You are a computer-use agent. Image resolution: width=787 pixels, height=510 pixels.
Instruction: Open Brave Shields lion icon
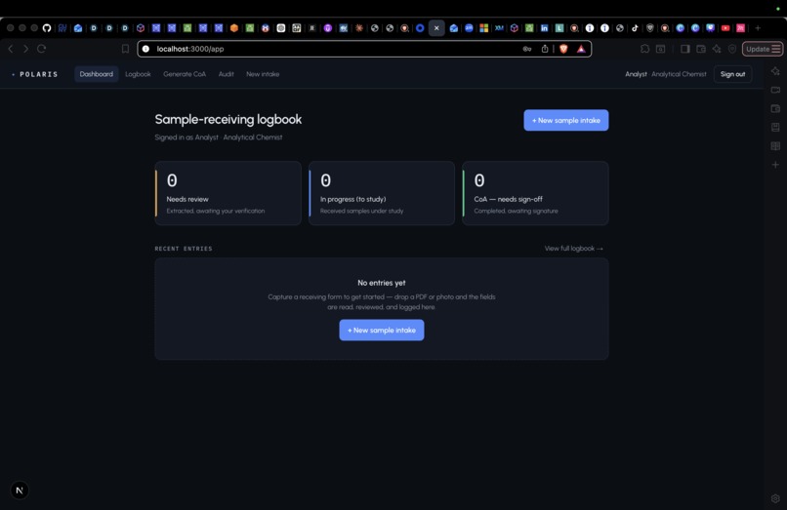click(x=563, y=49)
